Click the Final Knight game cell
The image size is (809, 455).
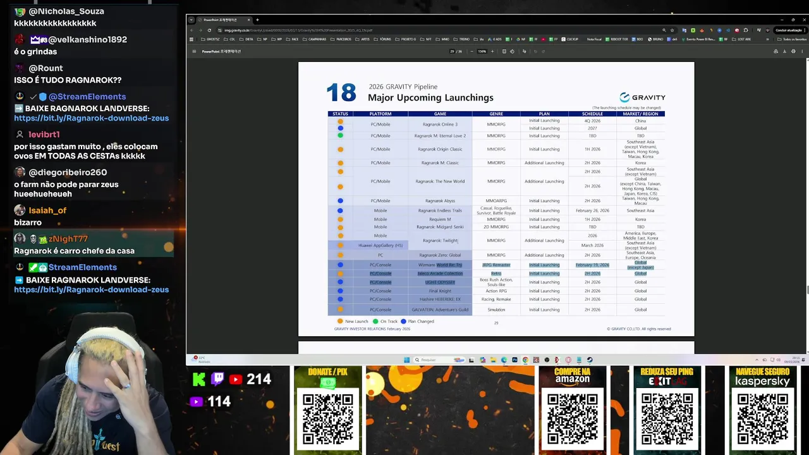tap(440, 291)
